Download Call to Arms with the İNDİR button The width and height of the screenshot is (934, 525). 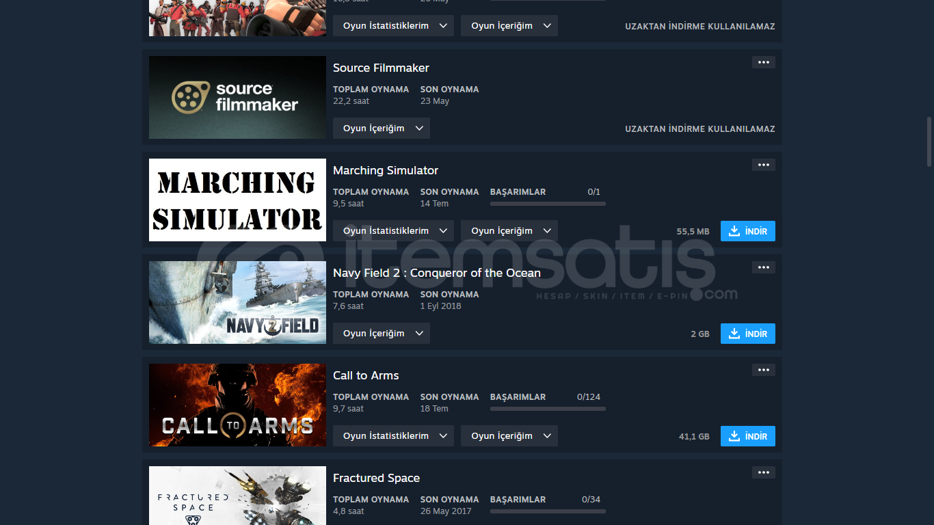pyautogui.click(x=748, y=436)
